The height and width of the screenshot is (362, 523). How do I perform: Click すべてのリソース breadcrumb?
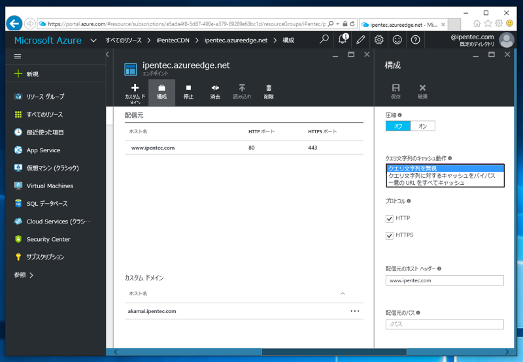(124, 41)
